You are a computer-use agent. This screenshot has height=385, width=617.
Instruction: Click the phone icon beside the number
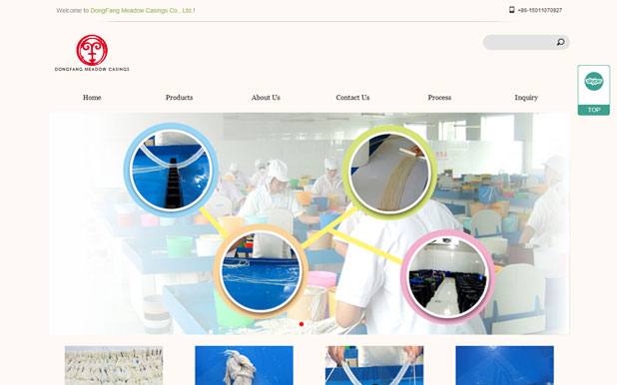coord(511,10)
